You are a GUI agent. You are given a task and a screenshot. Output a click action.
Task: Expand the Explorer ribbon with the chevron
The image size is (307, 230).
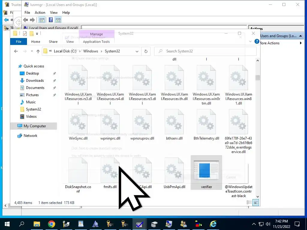[x=250, y=41]
